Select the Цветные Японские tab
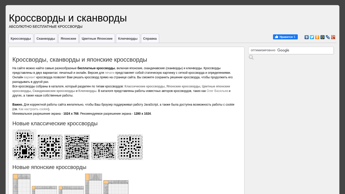 97,38
